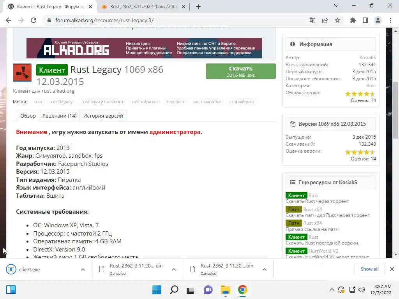Viewport: 399px width, 299px height.
Task: Open the Windows Start menu
Action: [157, 290]
